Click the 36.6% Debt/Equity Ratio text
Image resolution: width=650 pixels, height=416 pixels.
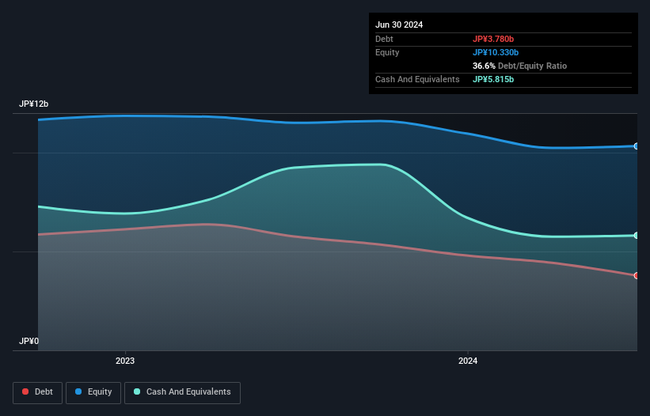click(519, 66)
